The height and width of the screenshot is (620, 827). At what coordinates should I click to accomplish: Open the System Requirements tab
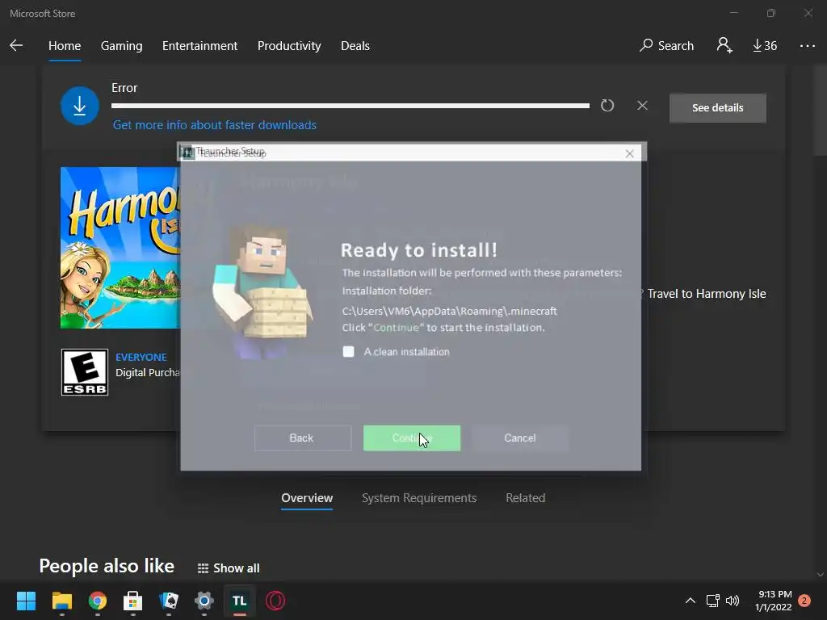tap(419, 497)
